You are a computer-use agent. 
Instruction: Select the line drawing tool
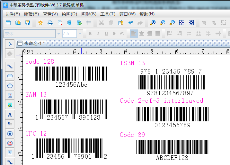click(10, 67)
